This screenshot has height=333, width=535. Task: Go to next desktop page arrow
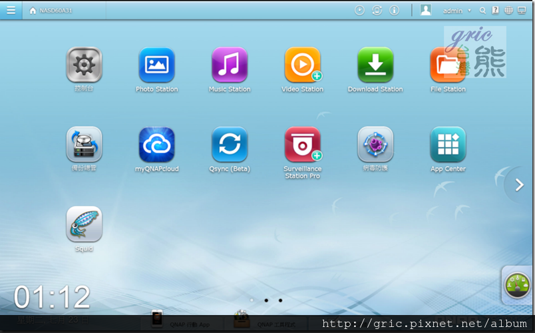tap(519, 185)
